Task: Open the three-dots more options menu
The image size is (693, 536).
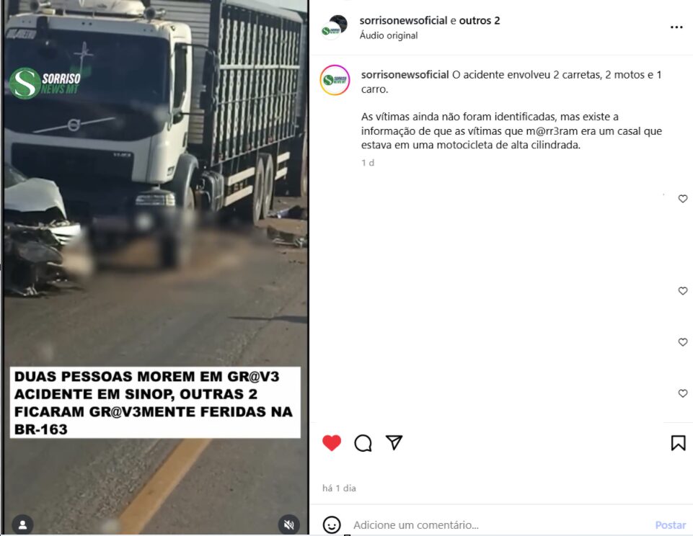Action: click(x=676, y=27)
